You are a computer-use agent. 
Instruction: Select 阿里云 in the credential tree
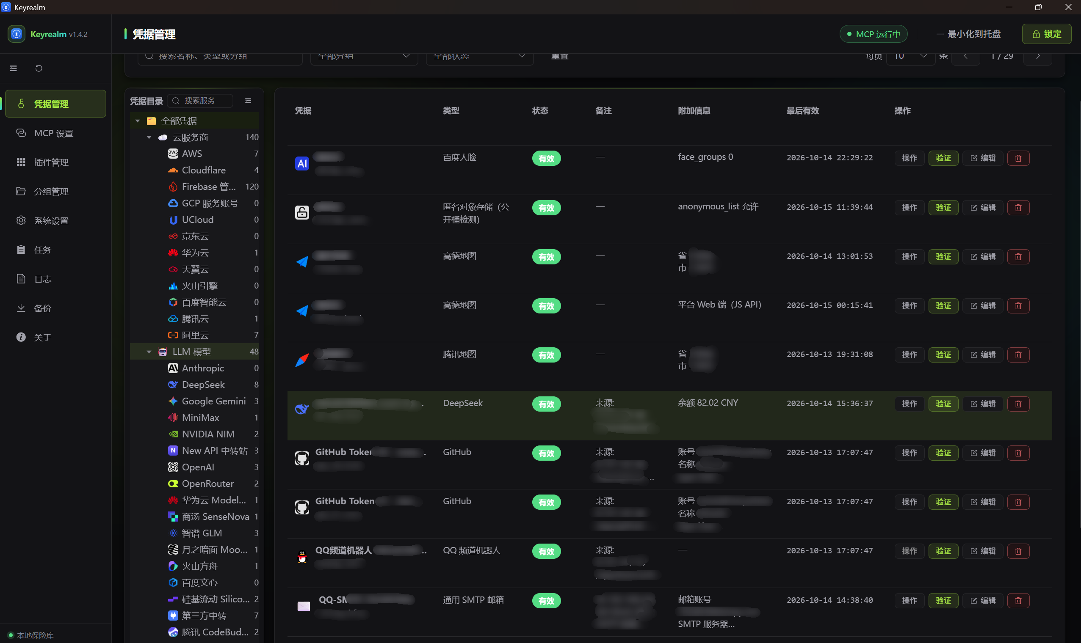pos(194,335)
